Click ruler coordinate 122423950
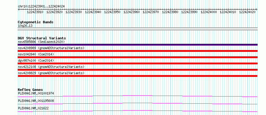 point(112,12)
